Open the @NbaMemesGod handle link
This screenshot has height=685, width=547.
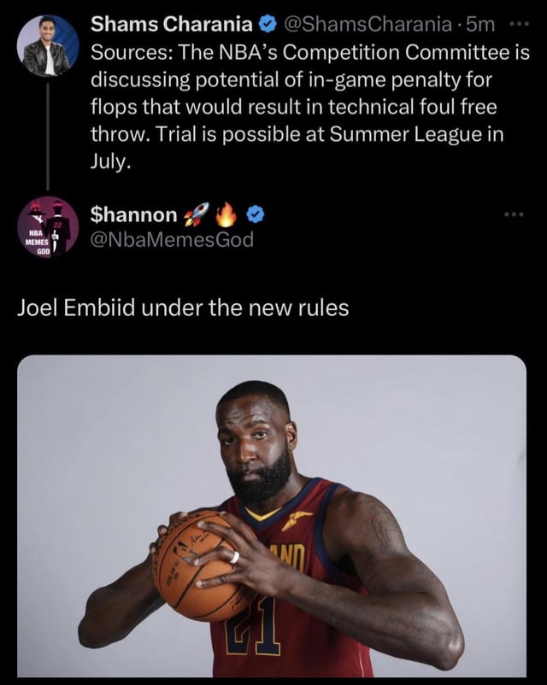pos(173,240)
